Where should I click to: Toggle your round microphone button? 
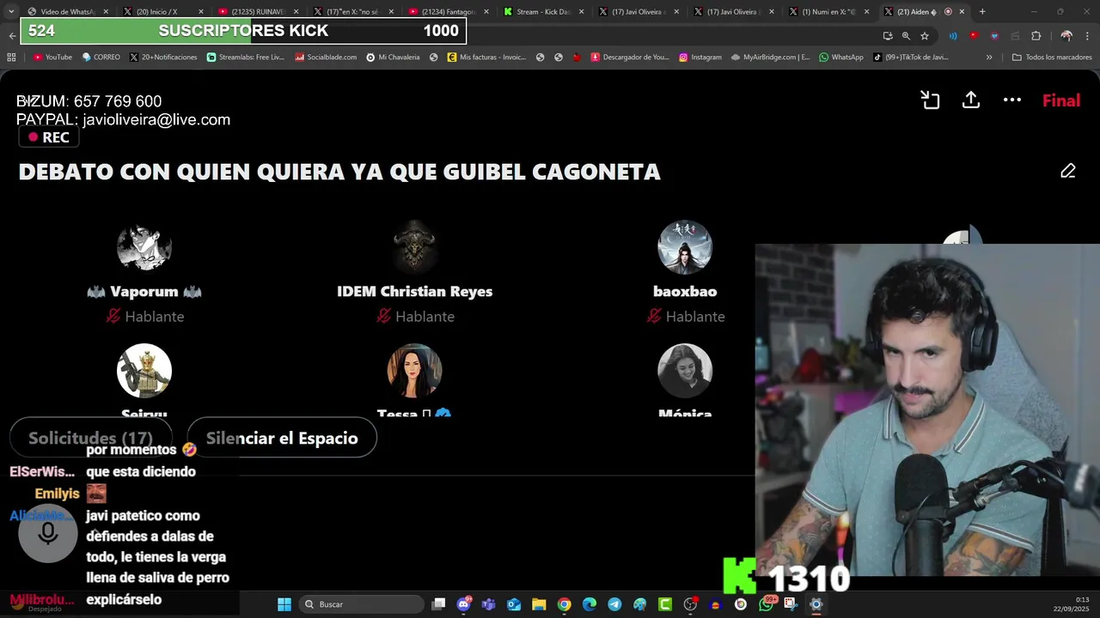coord(48,534)
